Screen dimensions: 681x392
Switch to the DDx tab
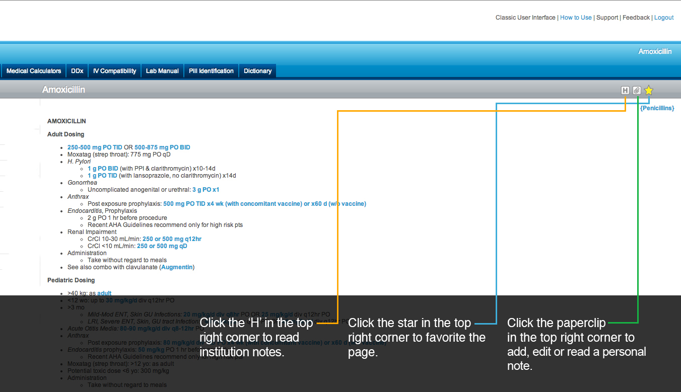[77, 71]
